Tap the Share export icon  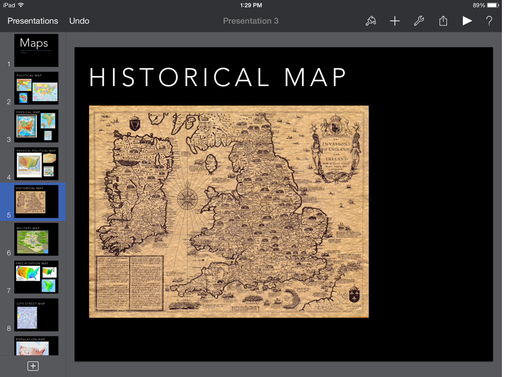tap(443, 21)
